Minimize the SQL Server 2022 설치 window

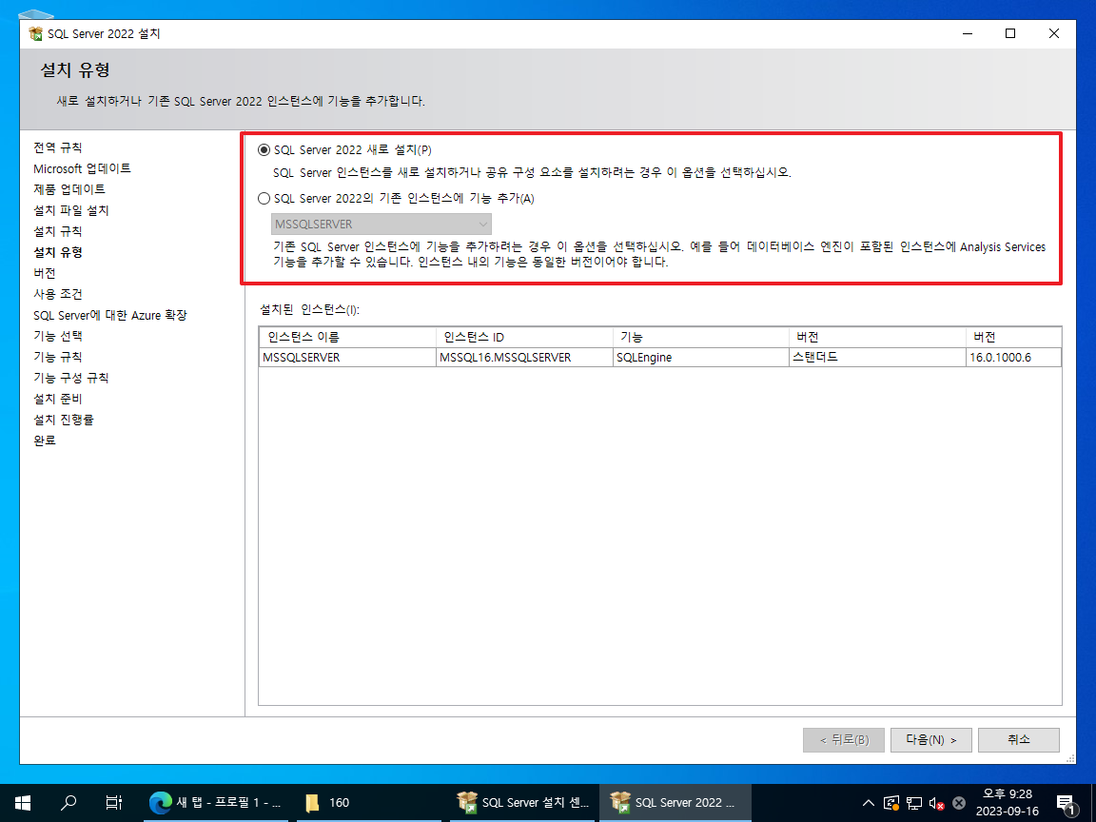(x=968, y=33)
